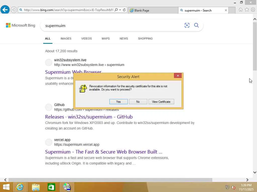This screenshot has width=257, height=192.
Task: Select the supermuim - Search tab
Action: 203,10
